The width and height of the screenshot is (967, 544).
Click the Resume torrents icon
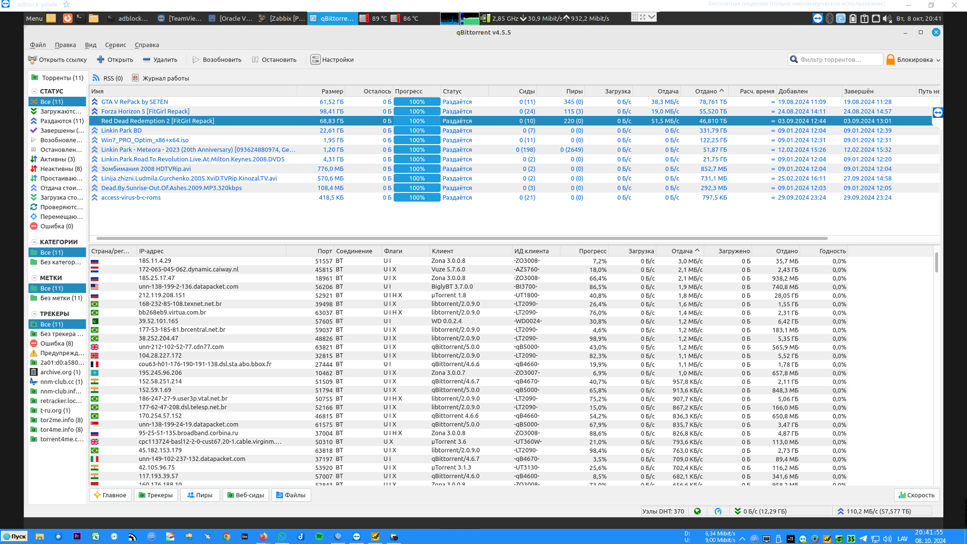(x=196, y=59)
